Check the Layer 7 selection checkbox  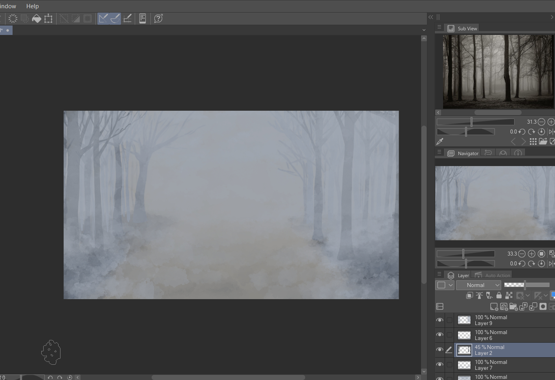click(449, 365)
